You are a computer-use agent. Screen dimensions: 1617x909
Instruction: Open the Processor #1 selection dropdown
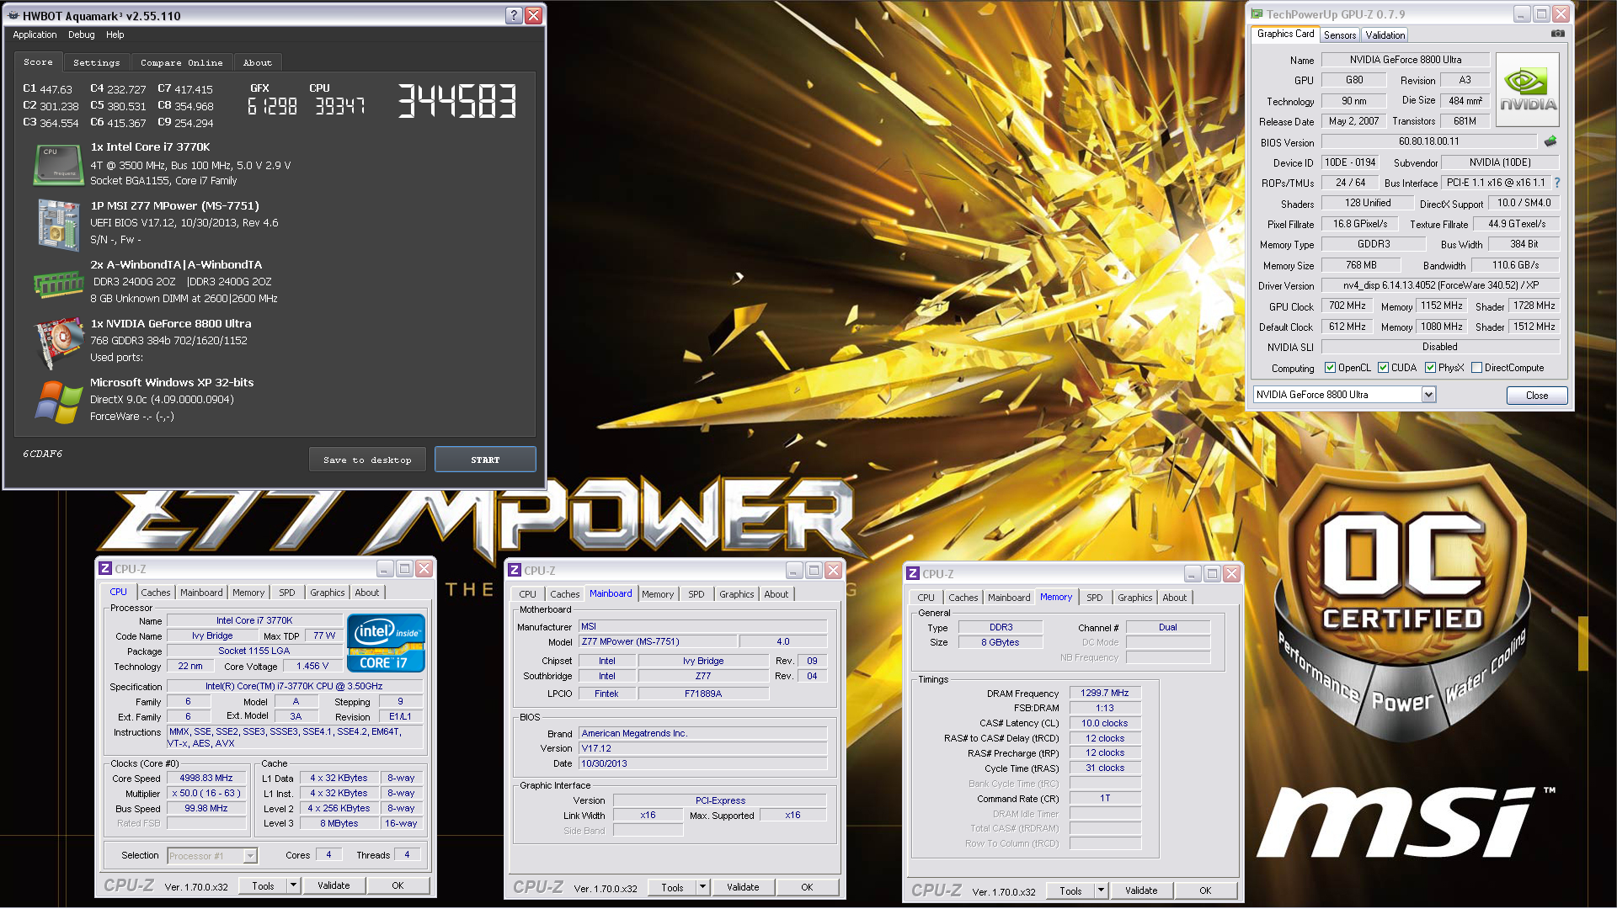tap(250, 856)
